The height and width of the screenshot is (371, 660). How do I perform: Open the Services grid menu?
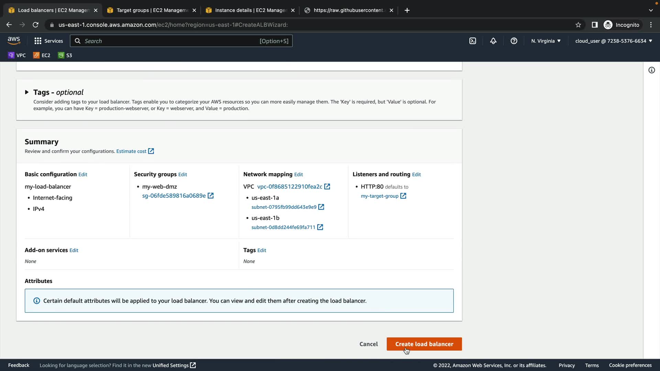tap(48, 41)
